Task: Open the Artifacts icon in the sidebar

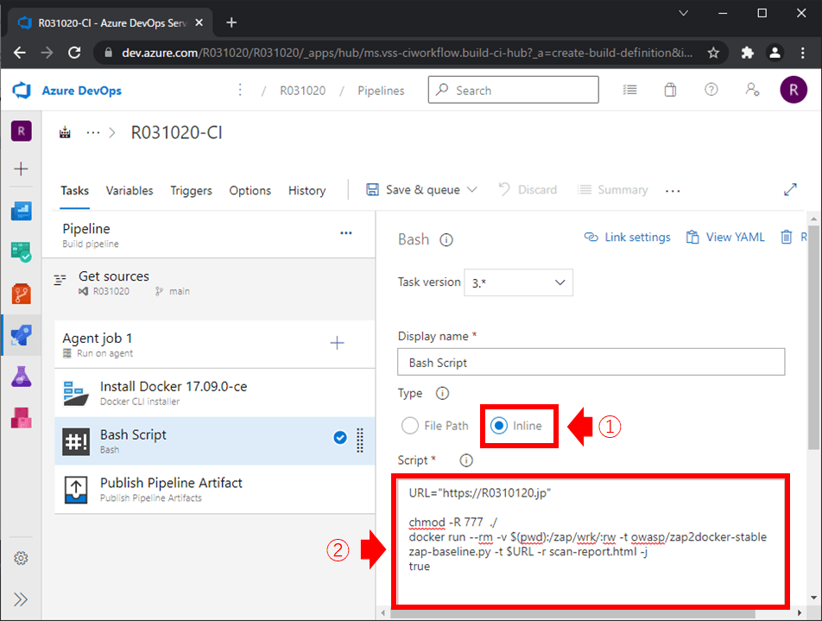Action: [22, 418]
